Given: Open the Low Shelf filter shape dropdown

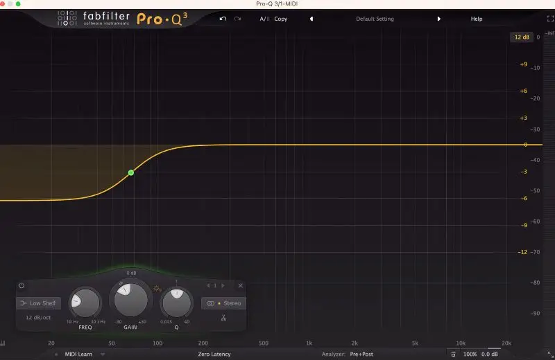Looking at the screenshot, I should click(39, 303).
